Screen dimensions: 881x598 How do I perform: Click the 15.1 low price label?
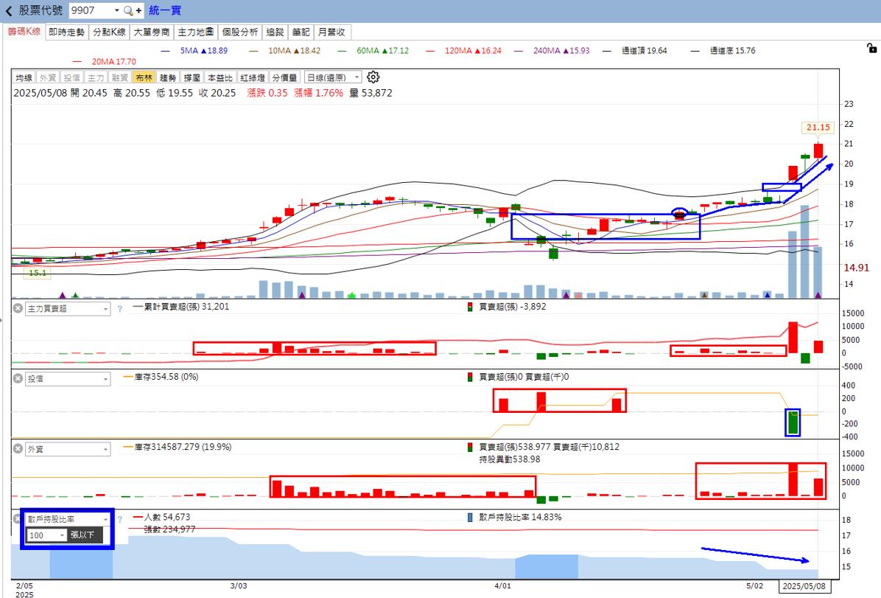pyautogui.click(x=37, y=273)
